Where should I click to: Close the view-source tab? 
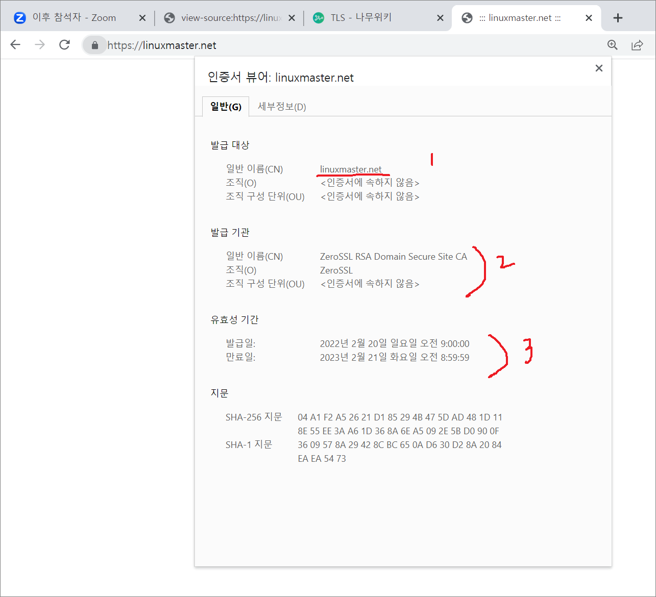pyautogui.click(x=291, y=18)
